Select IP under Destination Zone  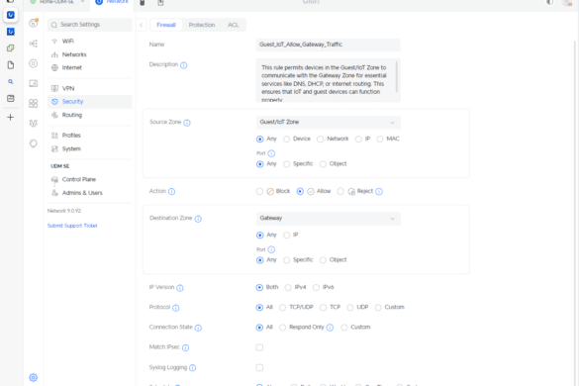pos(287,236)
